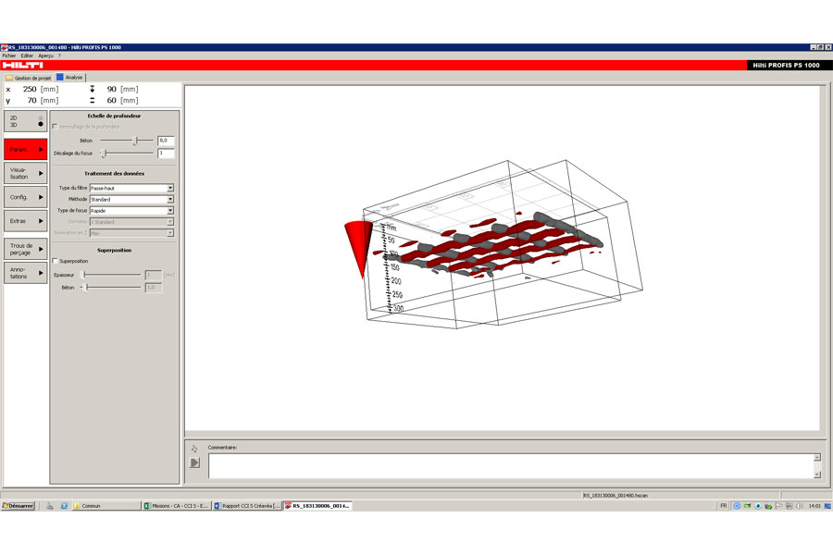Click inside the Commentaire text field
This screenshot has width=833, height=555.
(509, 465)
